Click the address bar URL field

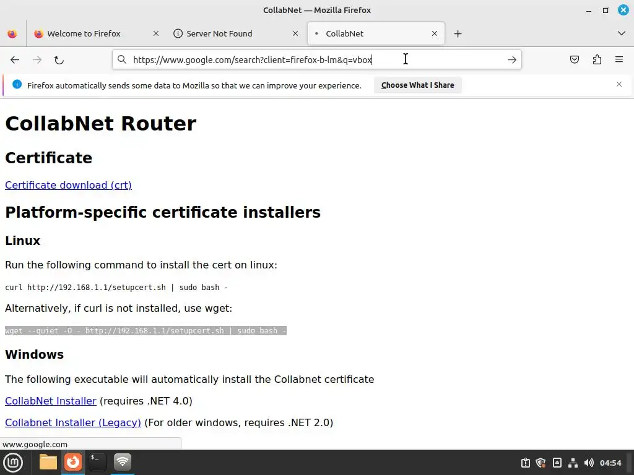pyautogui.click(x=318, y=60)
